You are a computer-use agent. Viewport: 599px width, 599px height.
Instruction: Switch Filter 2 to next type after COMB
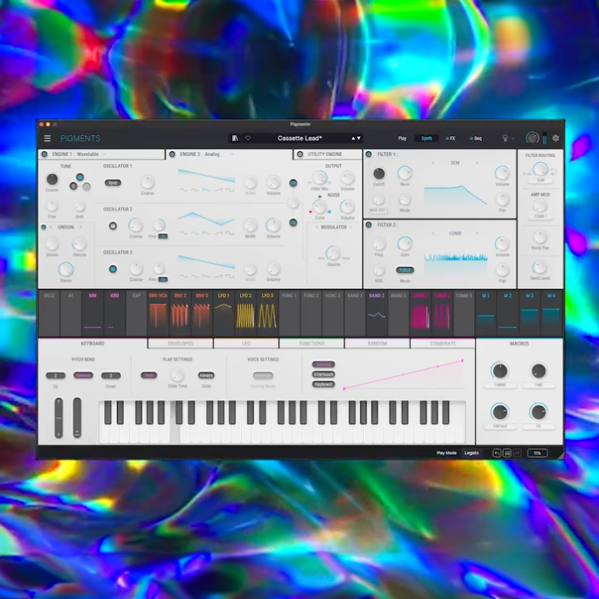tap(477, 233)
